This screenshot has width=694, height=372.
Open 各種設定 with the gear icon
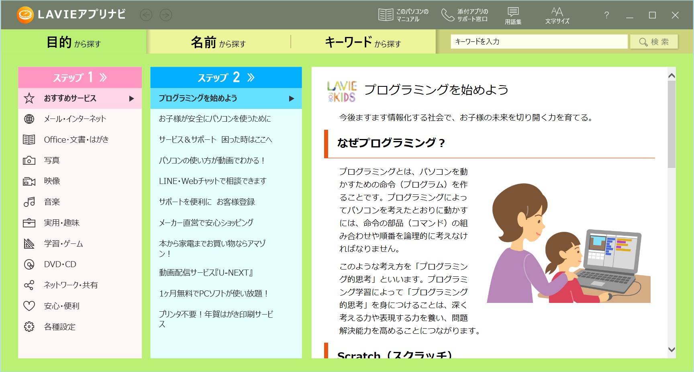[x=29, y=327]
